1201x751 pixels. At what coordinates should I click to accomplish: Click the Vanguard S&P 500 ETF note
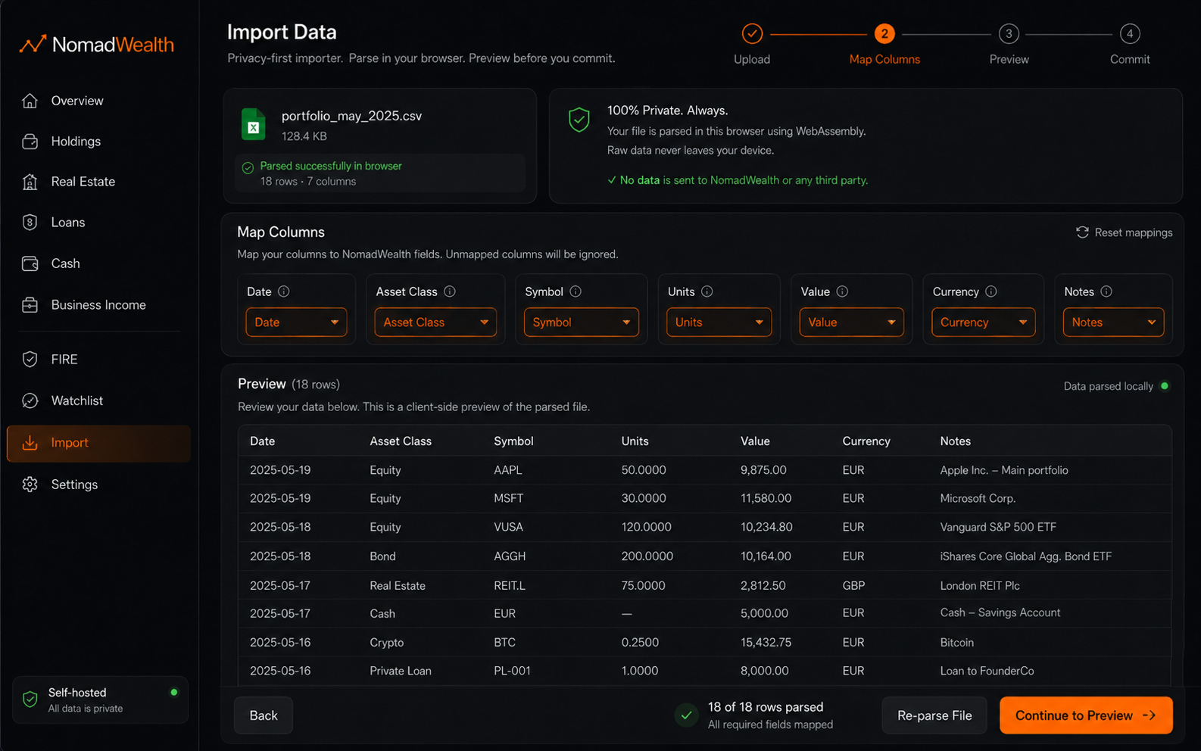998,527
